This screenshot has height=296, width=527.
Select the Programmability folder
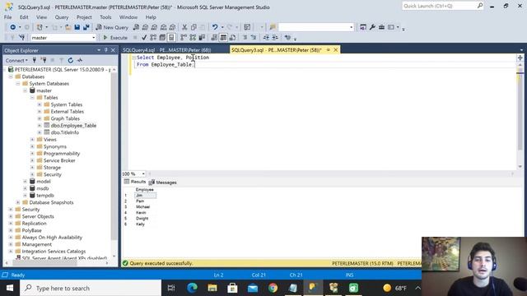click(62, 154)
